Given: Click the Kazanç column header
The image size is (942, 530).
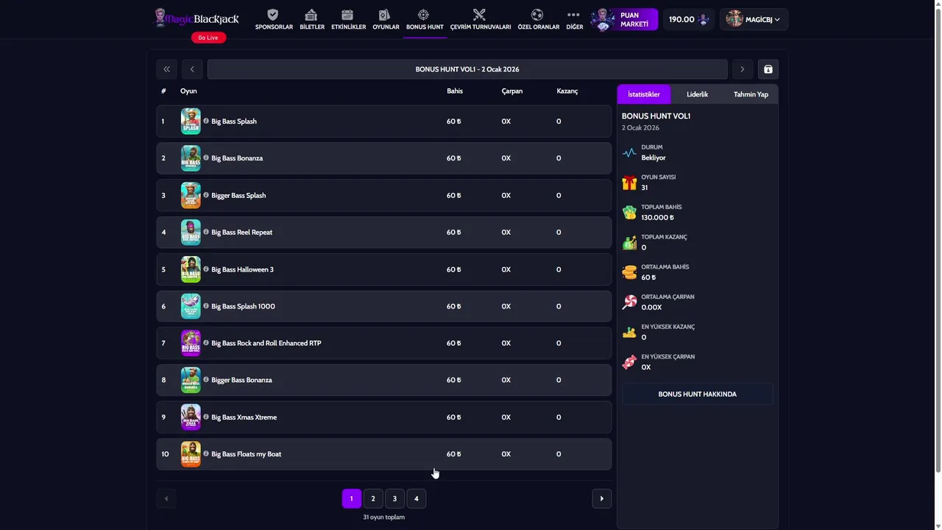Looking at the screenshot, I should pos(567,91).
